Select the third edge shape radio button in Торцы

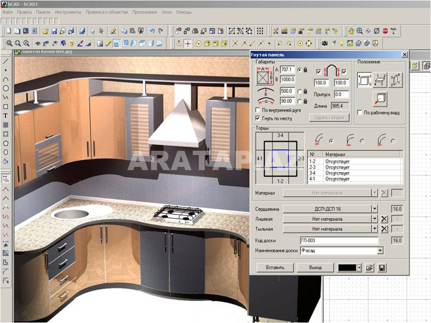(393, 141)
